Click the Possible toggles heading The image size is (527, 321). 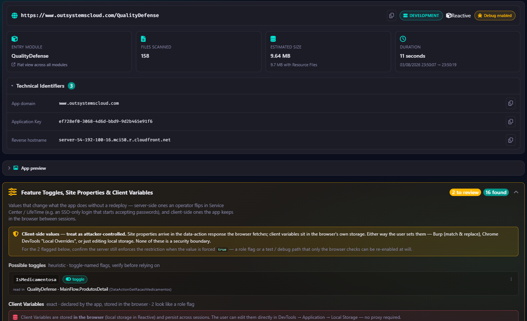pos(27,266)
